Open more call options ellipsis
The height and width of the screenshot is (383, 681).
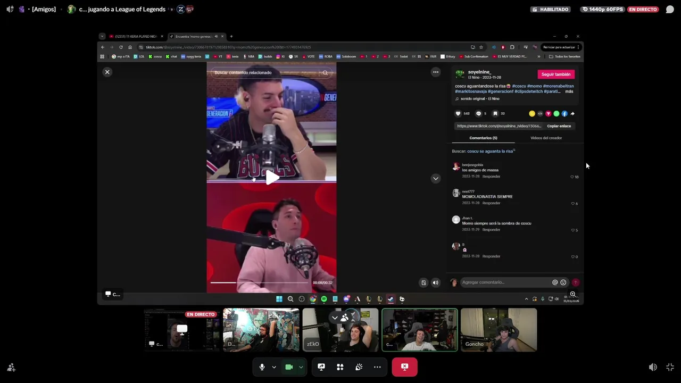point(377,367)
